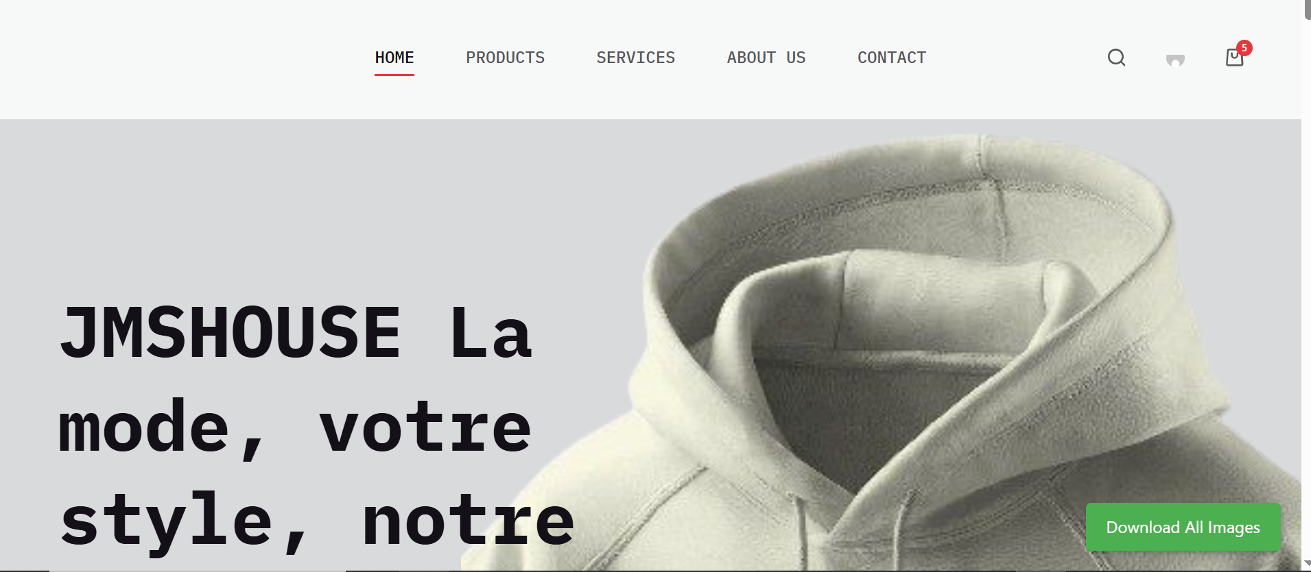Open the search magnifier icon
The image size is (1311, 572).
tap(1116, 58)
